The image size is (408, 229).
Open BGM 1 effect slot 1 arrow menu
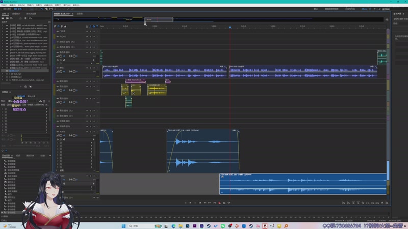coord(91,143)
